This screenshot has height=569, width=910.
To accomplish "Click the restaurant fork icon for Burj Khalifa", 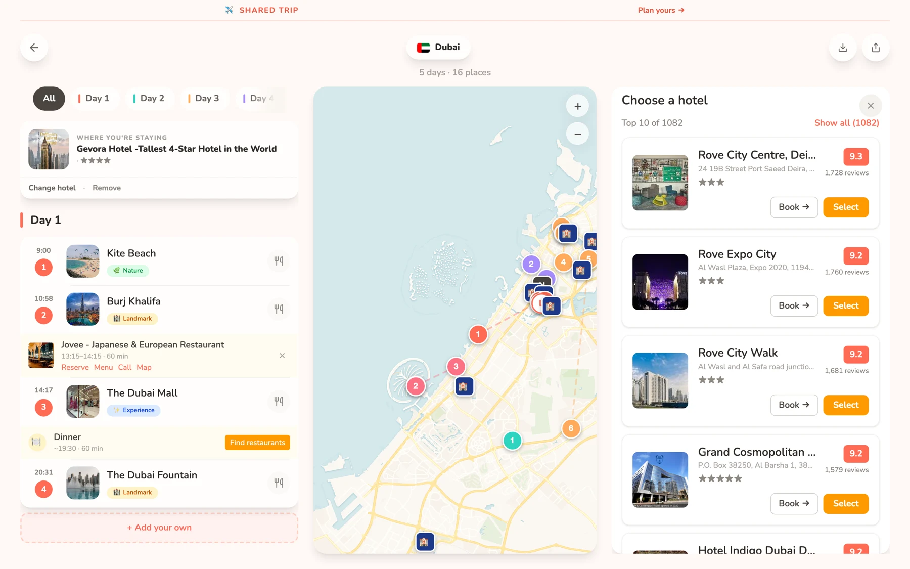I will click(279, 309).
